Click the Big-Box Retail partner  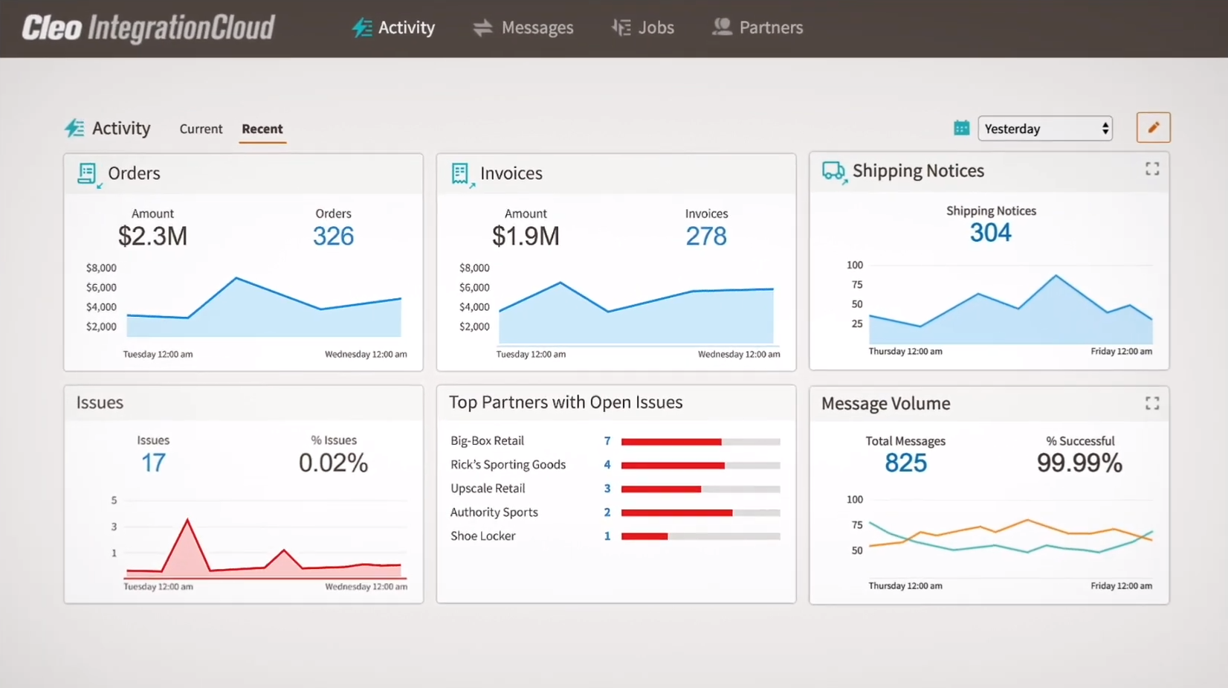[x=487, y=440]
